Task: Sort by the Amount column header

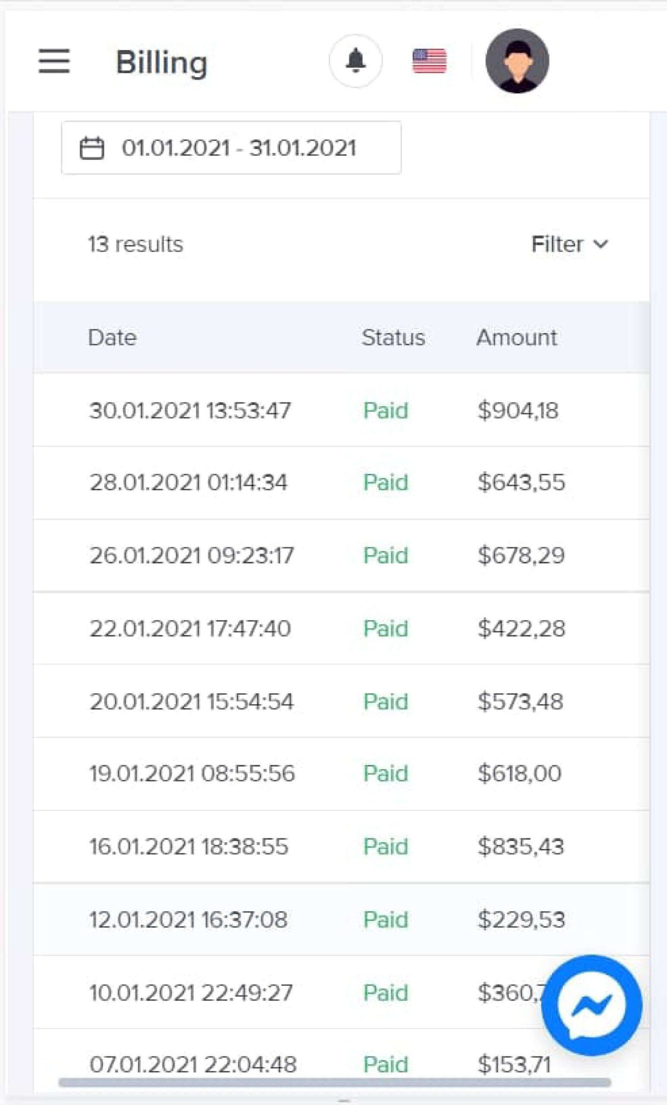Action: pyautogui.click(x=516, y=337)
